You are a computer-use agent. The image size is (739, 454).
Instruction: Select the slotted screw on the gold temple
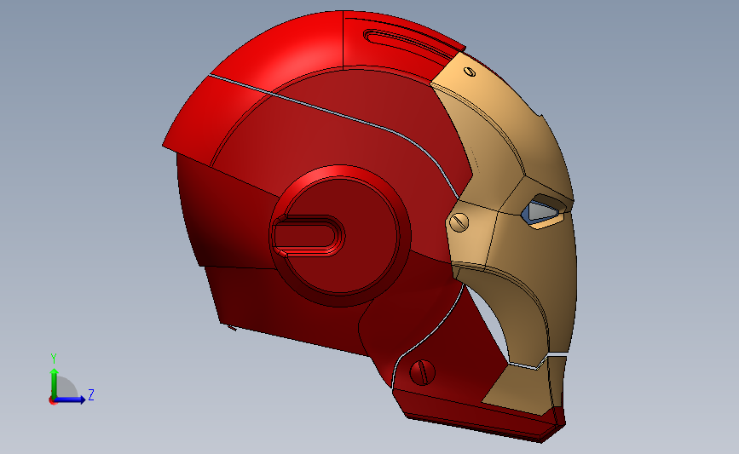[459, 221]
